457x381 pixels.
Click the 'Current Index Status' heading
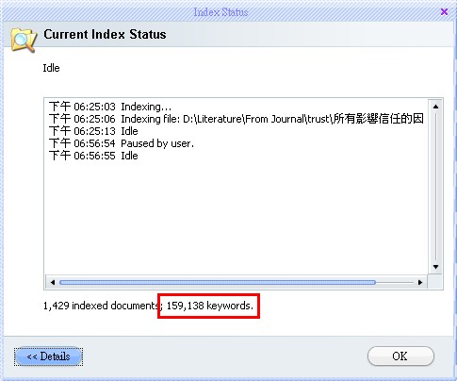[105, 34]
